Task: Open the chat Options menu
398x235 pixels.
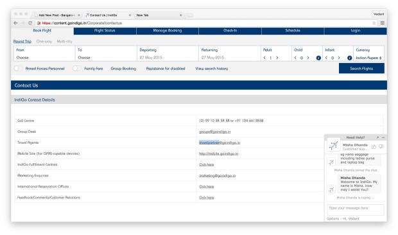Action: pos(333,218)
